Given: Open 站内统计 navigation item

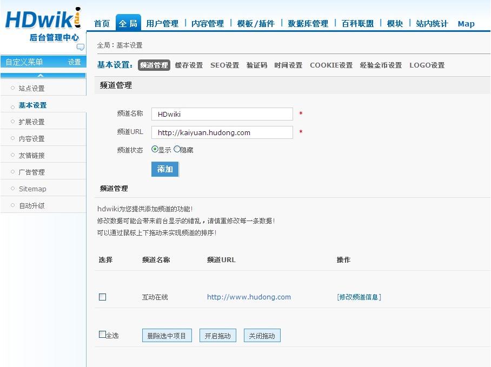Looking at the screenshot, I should point(432,23).
